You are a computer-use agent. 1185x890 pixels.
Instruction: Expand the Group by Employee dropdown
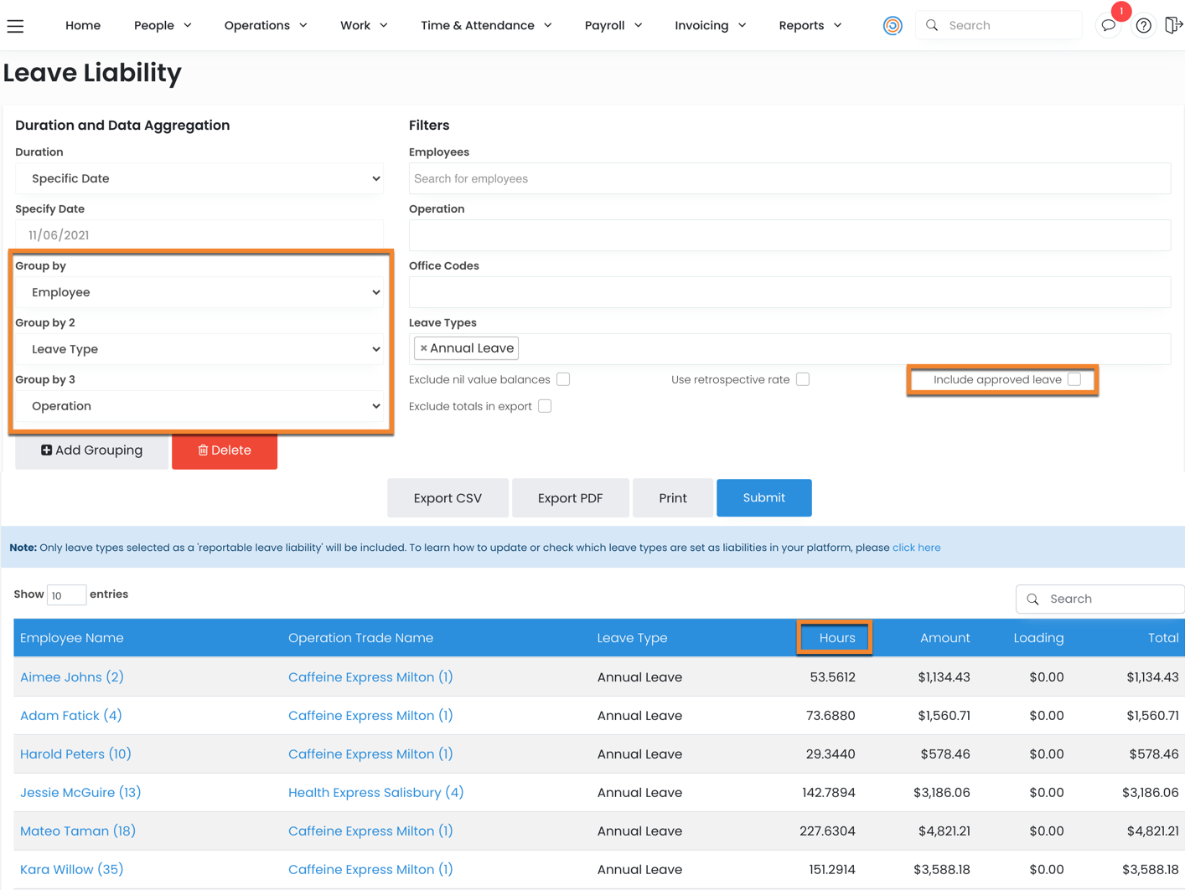pos(199,292)
